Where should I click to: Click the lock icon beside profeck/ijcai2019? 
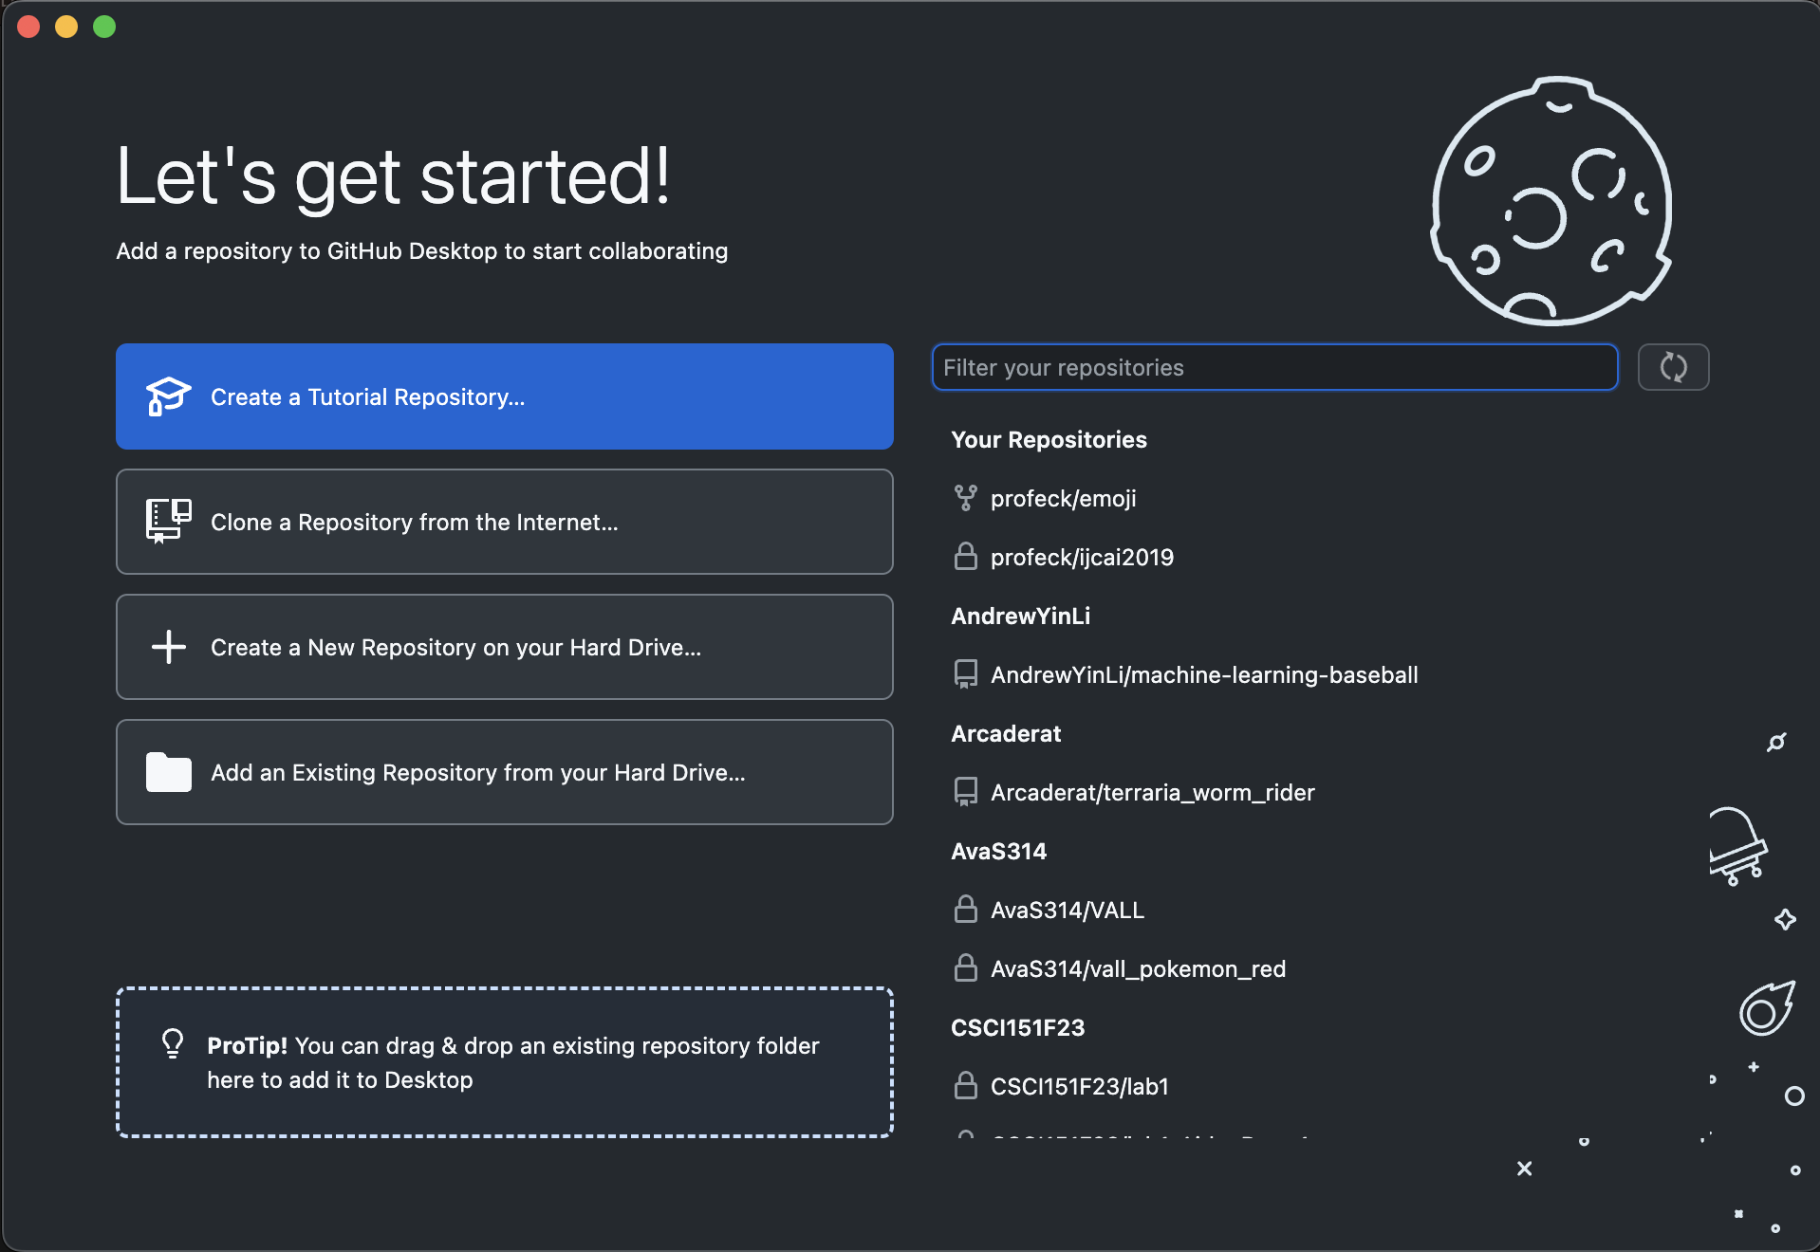click(965, 557)
